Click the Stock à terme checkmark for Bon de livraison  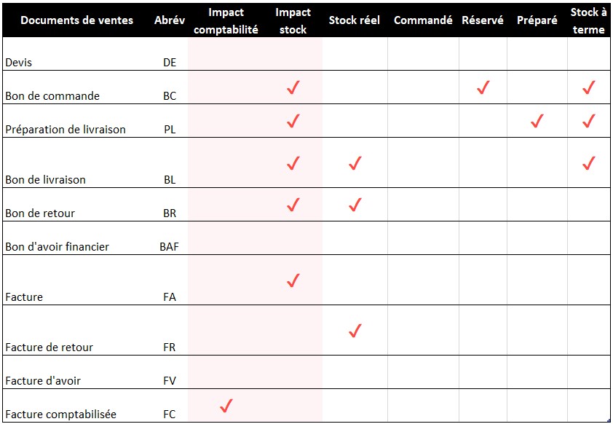pyautogui.click(x=589, y=163)
